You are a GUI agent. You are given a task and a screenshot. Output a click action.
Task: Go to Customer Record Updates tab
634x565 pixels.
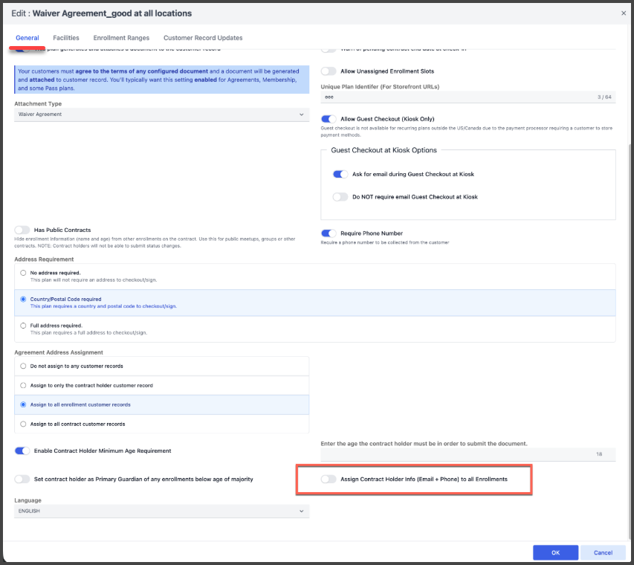tap(203, 38)
